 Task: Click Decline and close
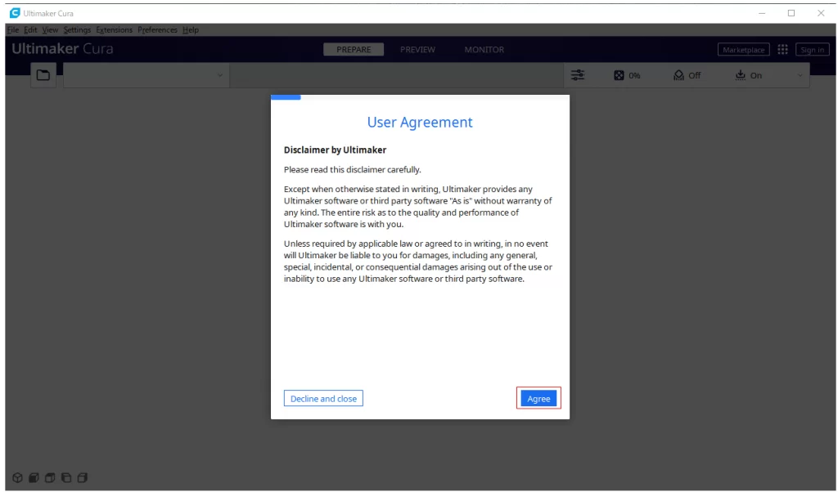point(323,399)
